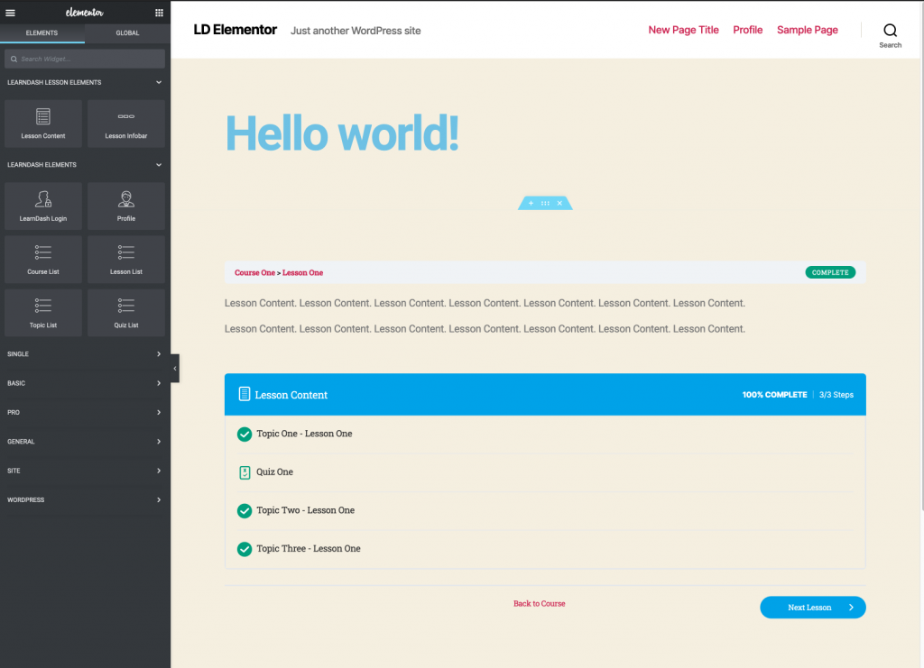
Task: Click the Search icon in site header
Action: pyautogui.click(x=890, y=31)
